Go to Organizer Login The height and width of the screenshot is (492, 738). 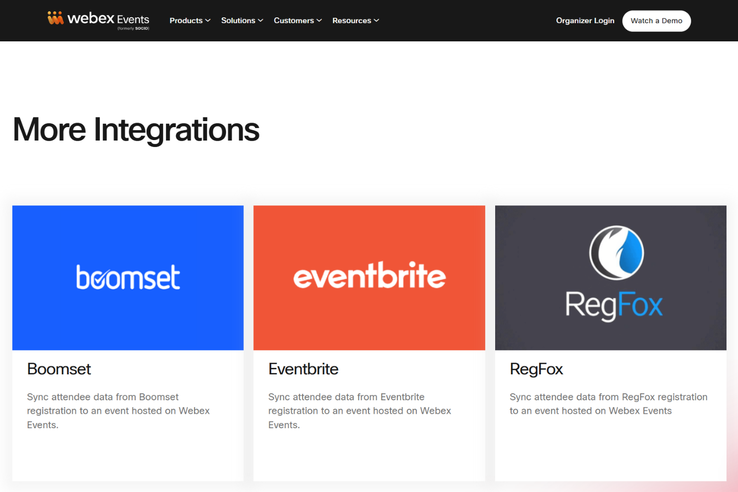[x=585, y=20]
